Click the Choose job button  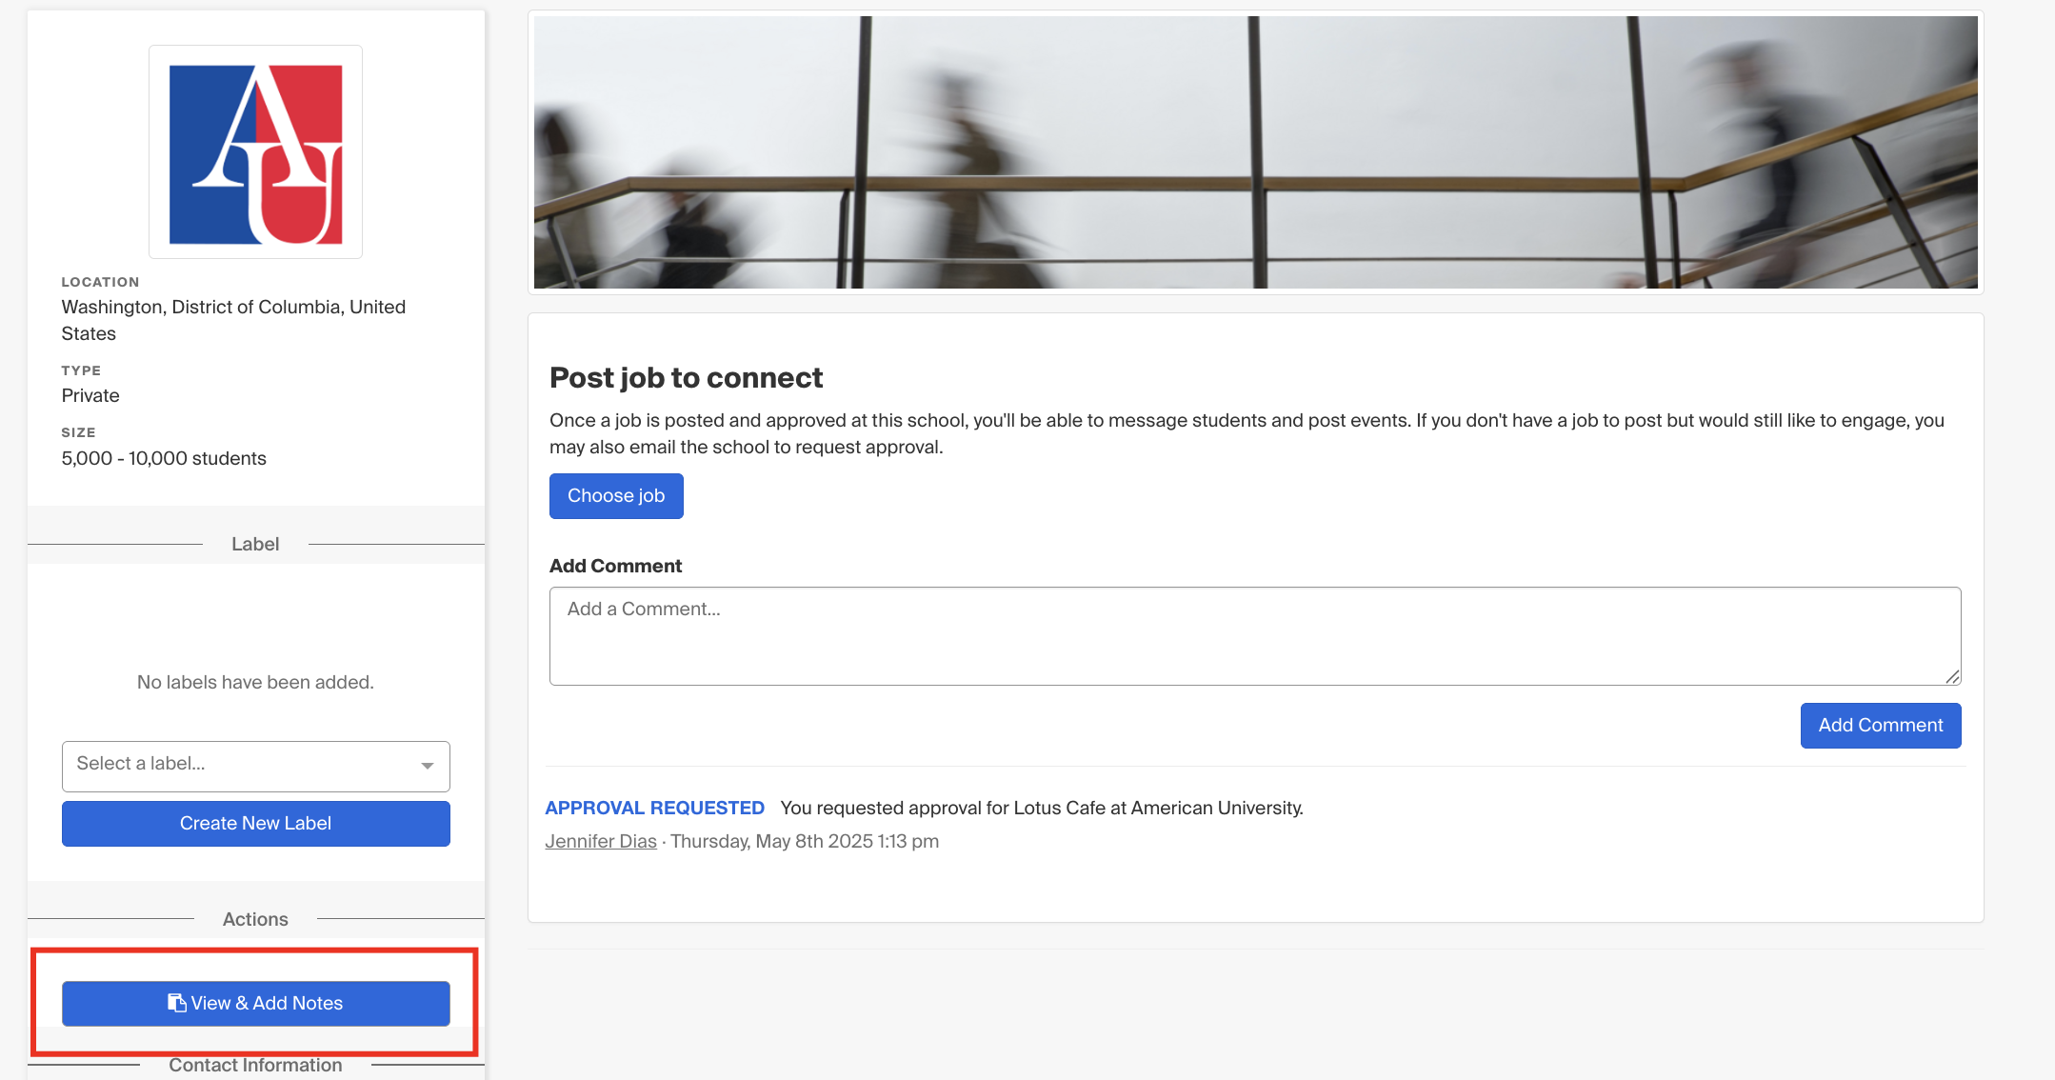pyautogui.click(x=616, y=495)
